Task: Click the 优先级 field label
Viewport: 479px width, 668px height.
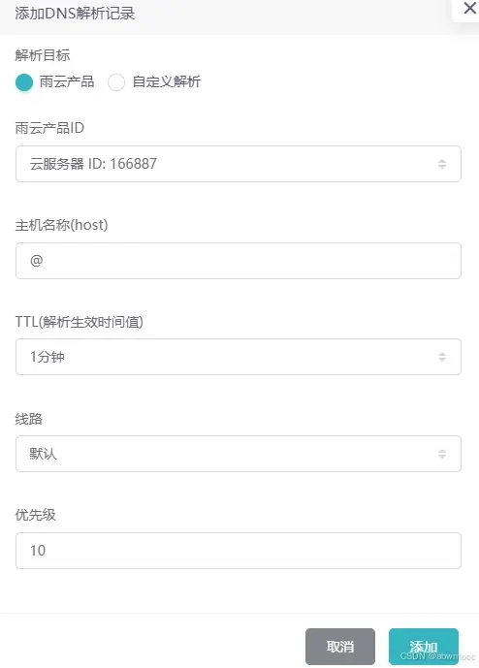Action: (35, 515)
